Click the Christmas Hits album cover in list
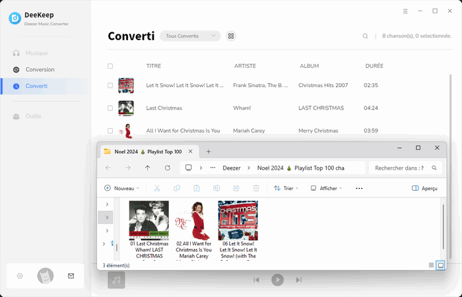This screenshot has height=297, width=462. [x=126, y=85]
